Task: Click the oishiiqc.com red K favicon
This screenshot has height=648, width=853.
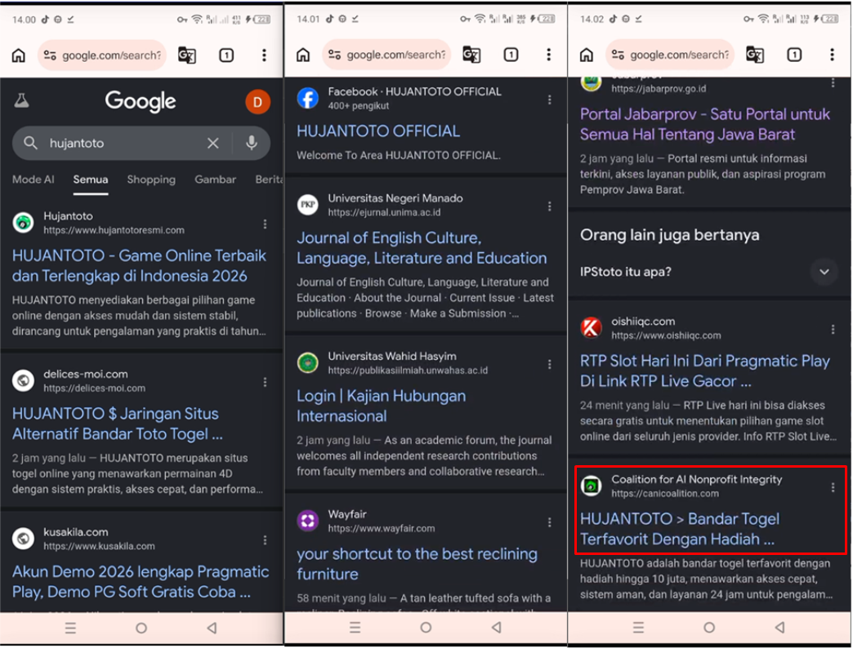Action: tap(591, 328)
